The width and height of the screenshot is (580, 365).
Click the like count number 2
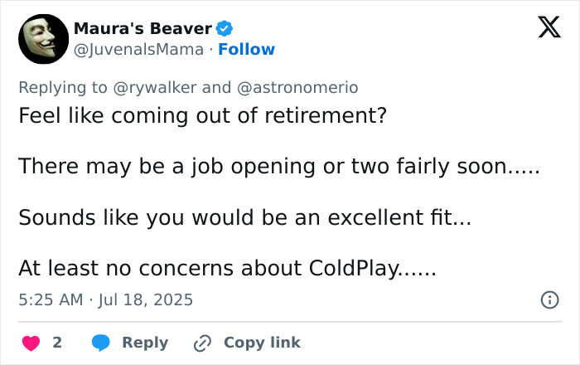(57, 343)
